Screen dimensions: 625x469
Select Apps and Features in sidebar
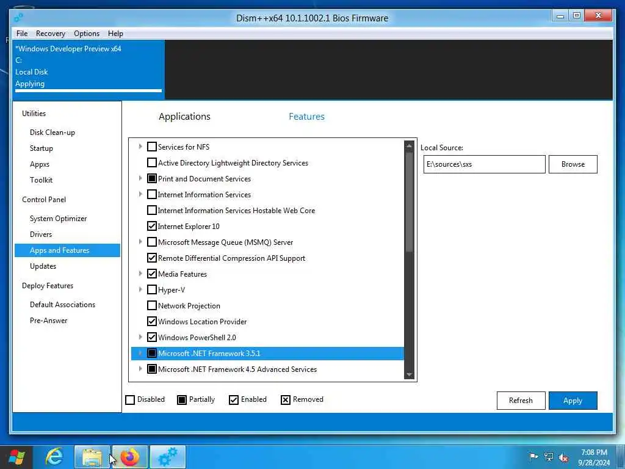click(67, 250)
